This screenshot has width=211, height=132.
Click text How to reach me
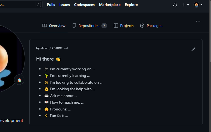tap(67, 103)
